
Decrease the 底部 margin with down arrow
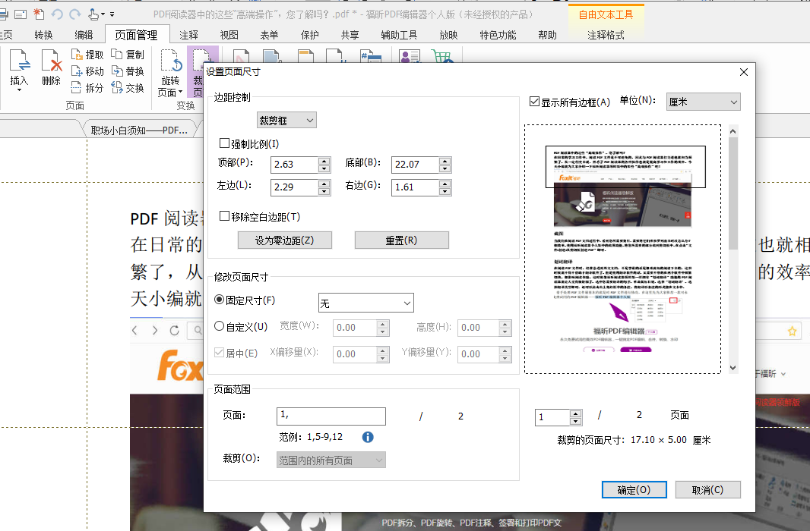[x=445, y=168]
